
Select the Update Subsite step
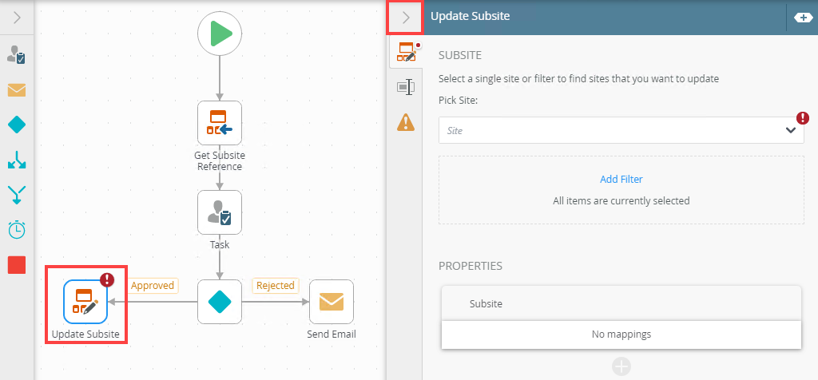pyautogui.click(x=85, y=301)
